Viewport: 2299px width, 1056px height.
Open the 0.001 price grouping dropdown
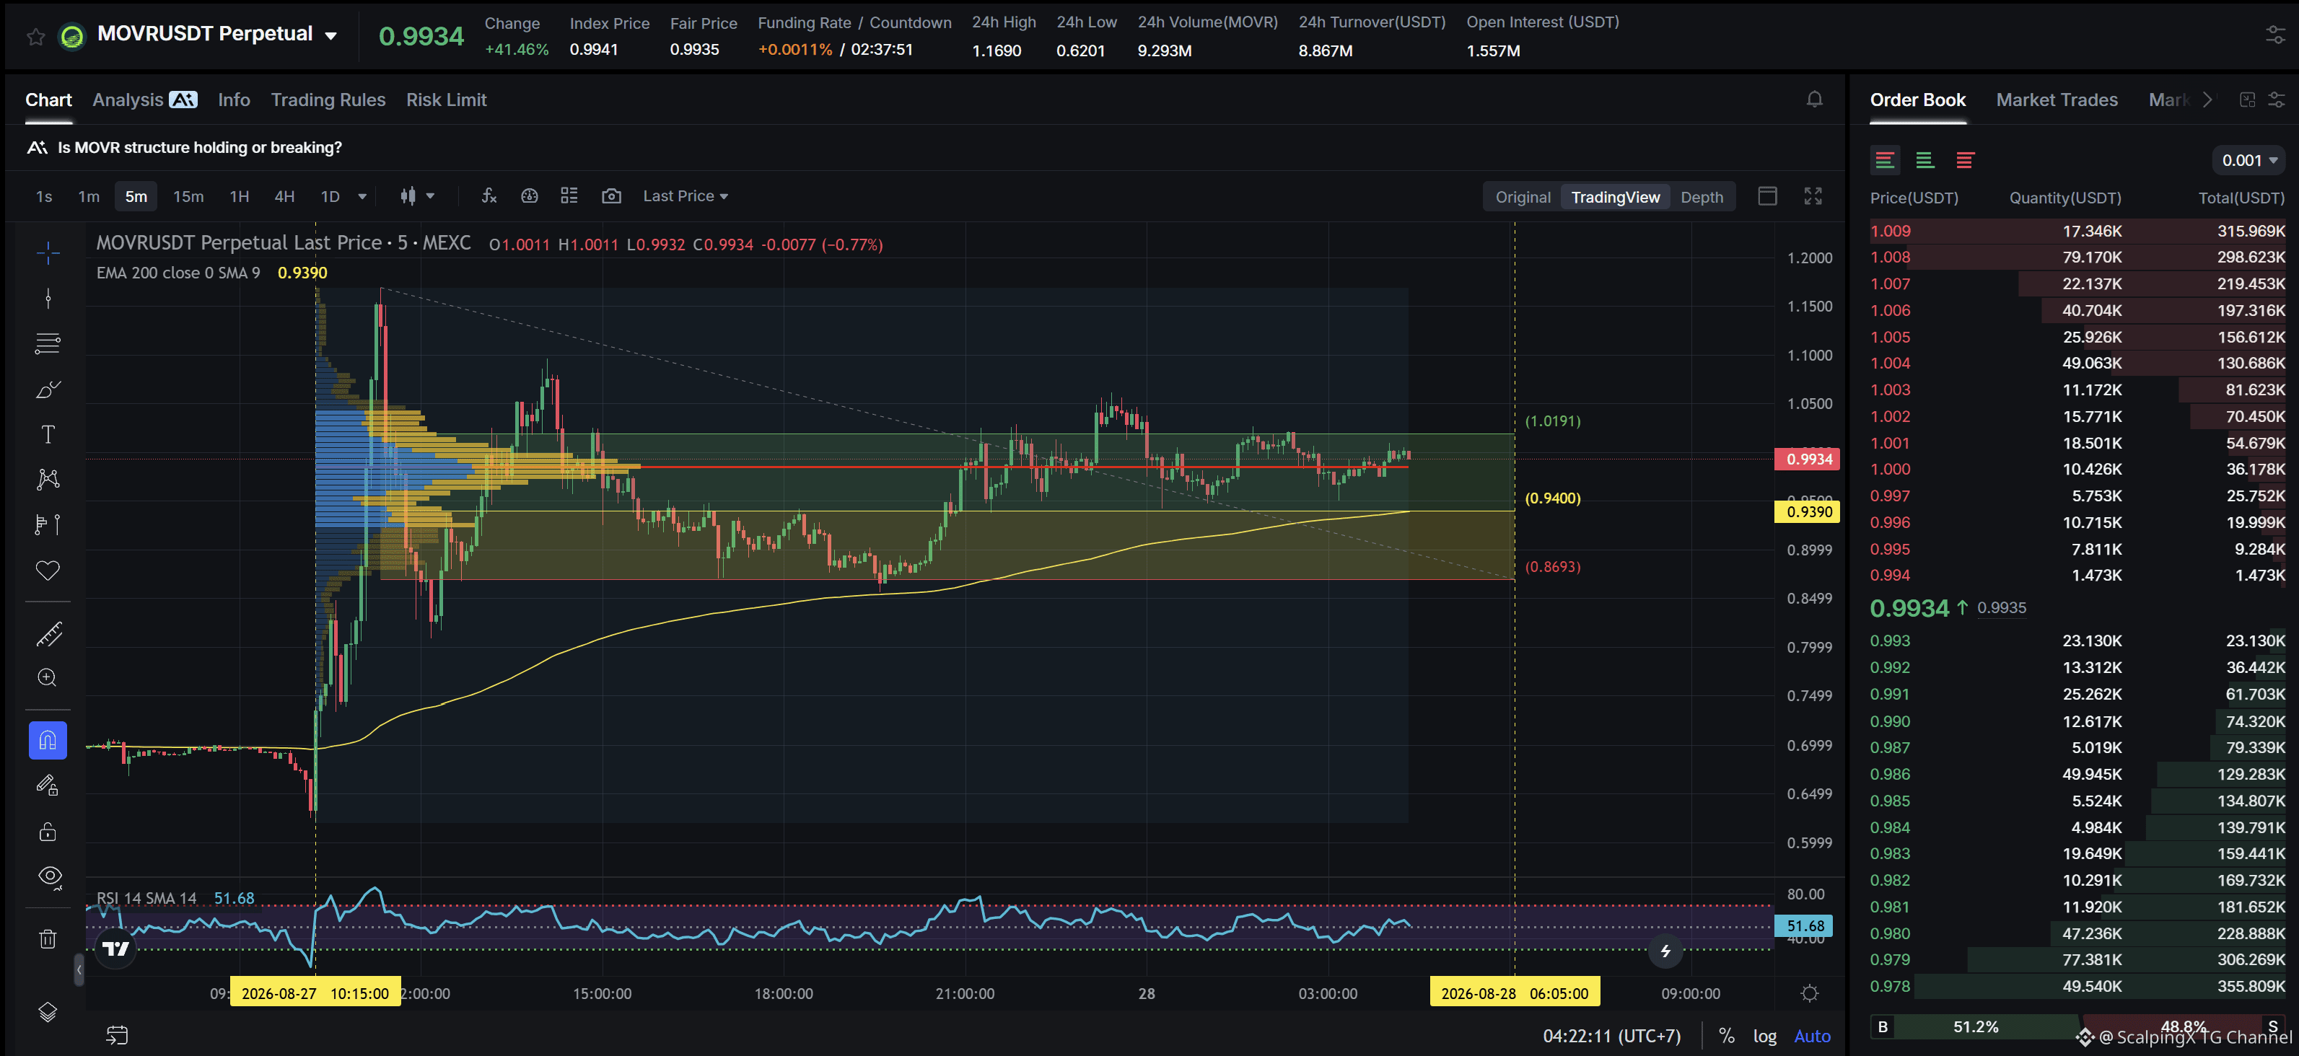click(2249, 161)
